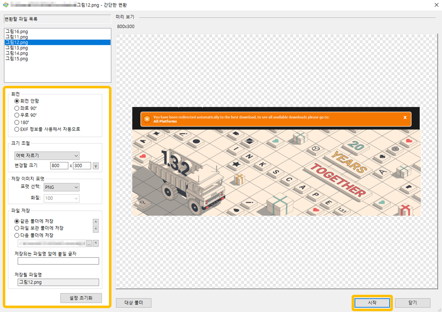Click arrow button beside 같은 폴더에 저장
This screenshot has width=442, height=312.
point(96,222)
